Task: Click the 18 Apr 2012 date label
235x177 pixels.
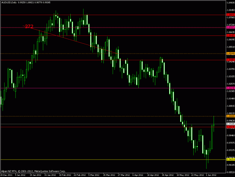Action: [153, 175]
